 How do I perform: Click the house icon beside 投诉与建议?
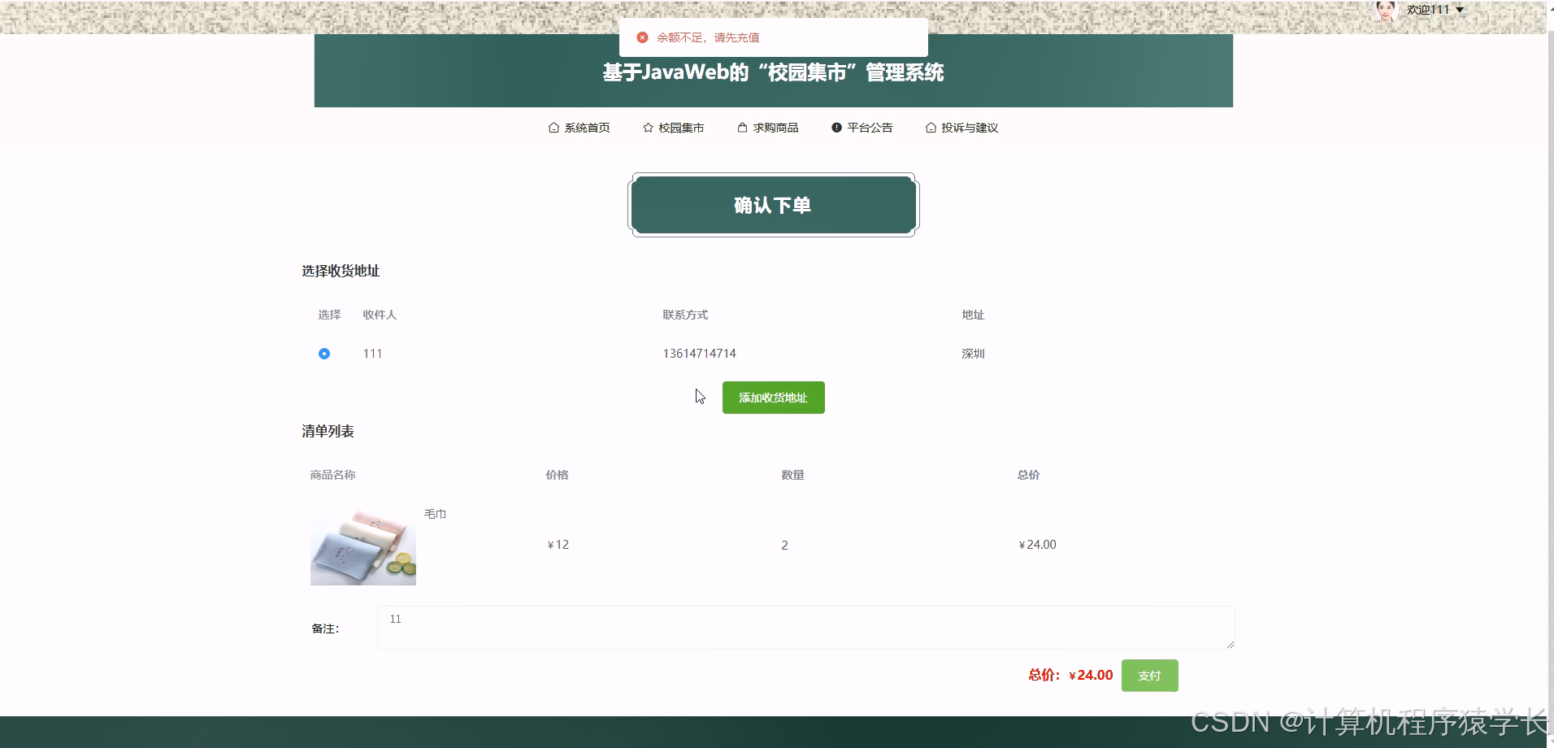930,127
